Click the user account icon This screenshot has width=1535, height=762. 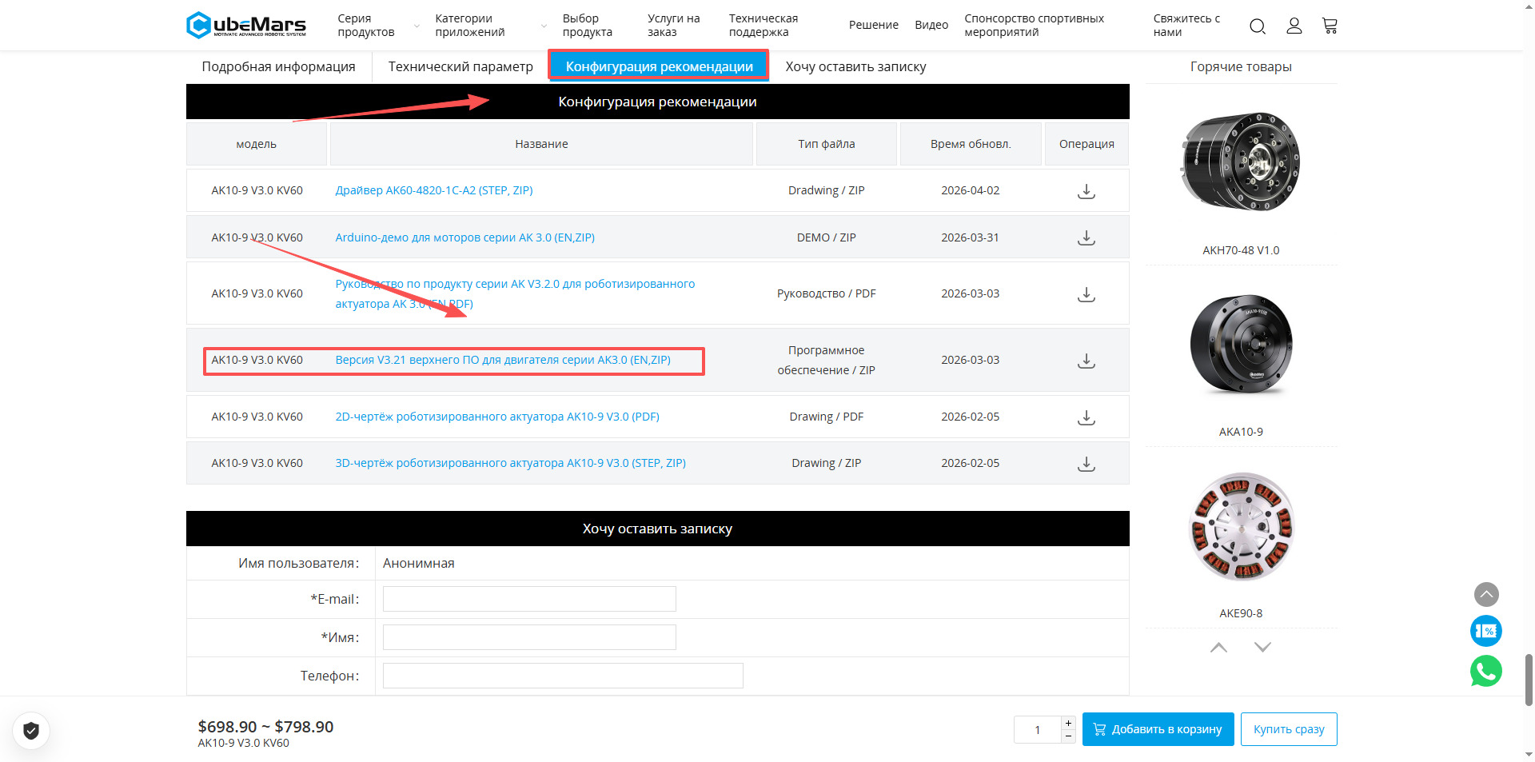1294,26
